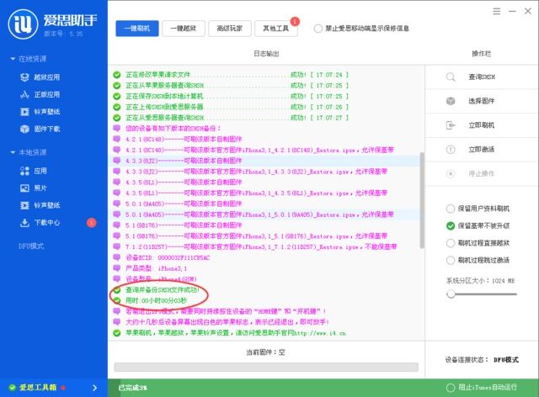Click the 系统分区大小 slider handle
539x397 pixels.
tap(451, 294)
